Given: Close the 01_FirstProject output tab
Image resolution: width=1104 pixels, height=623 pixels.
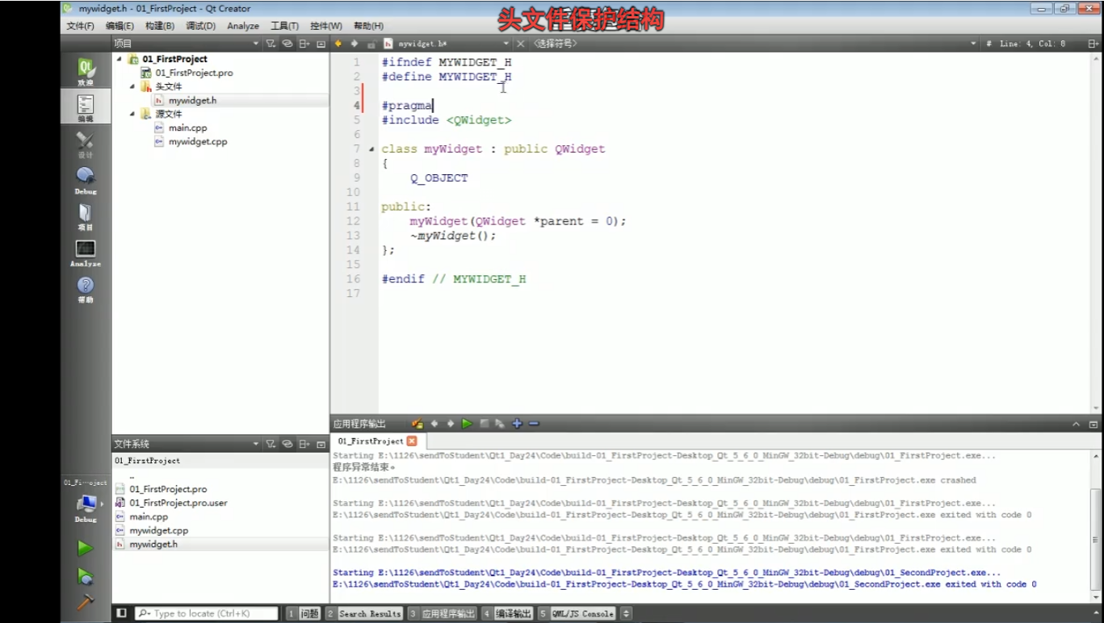Looking at the screenshot, I should tap(412, 441).
